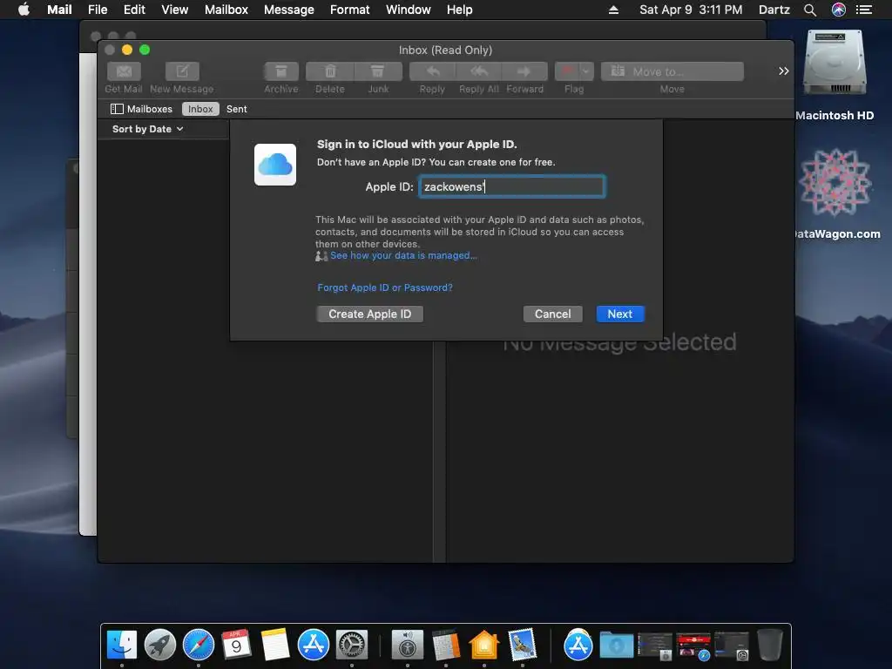The height and width of the screenshot is (669, 892).
Task: Open the Trash in Dock
Action: coord(770,645)
